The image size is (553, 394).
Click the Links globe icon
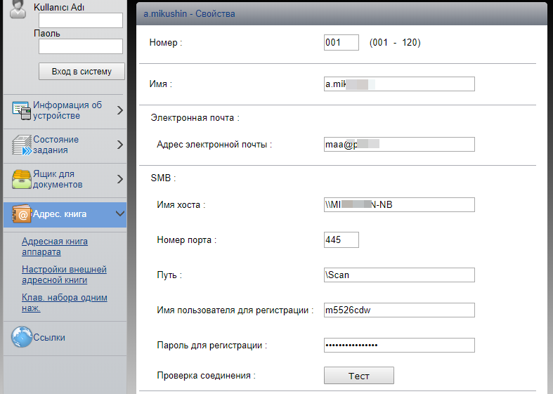tap(22, 337)
